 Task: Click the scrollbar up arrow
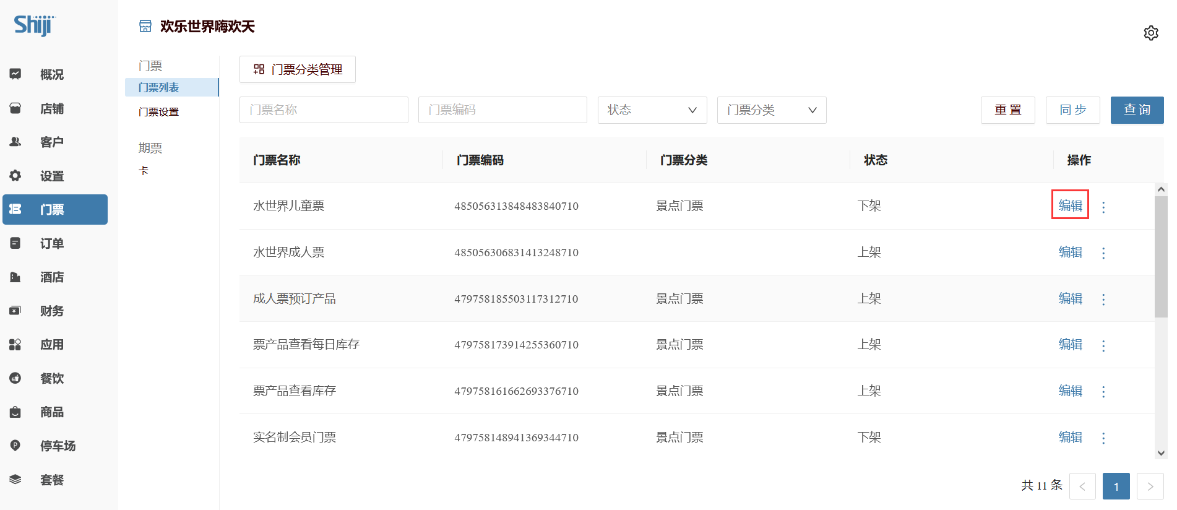tap(1161, 189)
